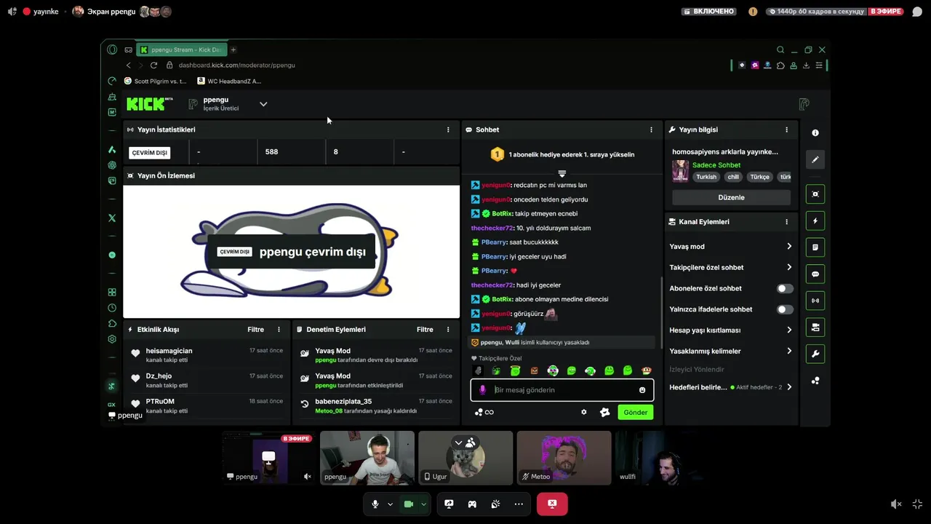Expand Yavaş mod settings

tap(730, 247)
